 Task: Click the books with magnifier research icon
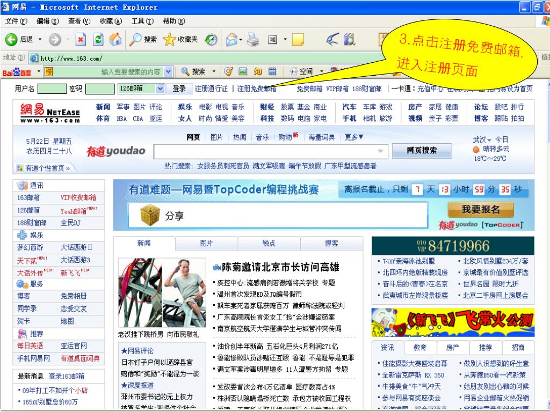click(x=349, y=40)
